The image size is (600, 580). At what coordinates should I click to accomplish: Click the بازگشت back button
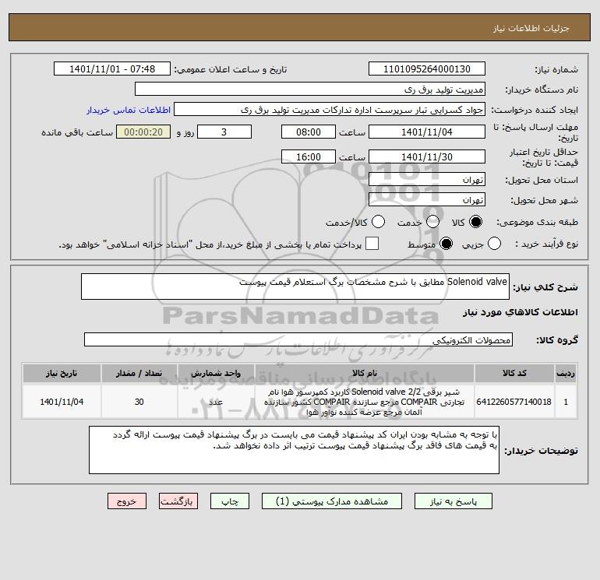point(178,501)
